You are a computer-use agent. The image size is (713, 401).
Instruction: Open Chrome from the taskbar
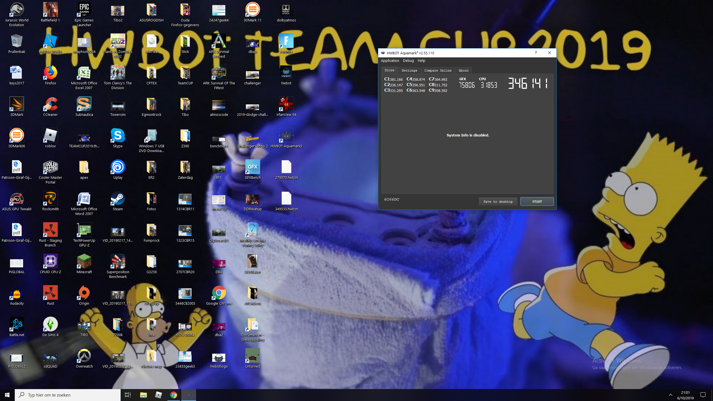[x=174, y=395]
